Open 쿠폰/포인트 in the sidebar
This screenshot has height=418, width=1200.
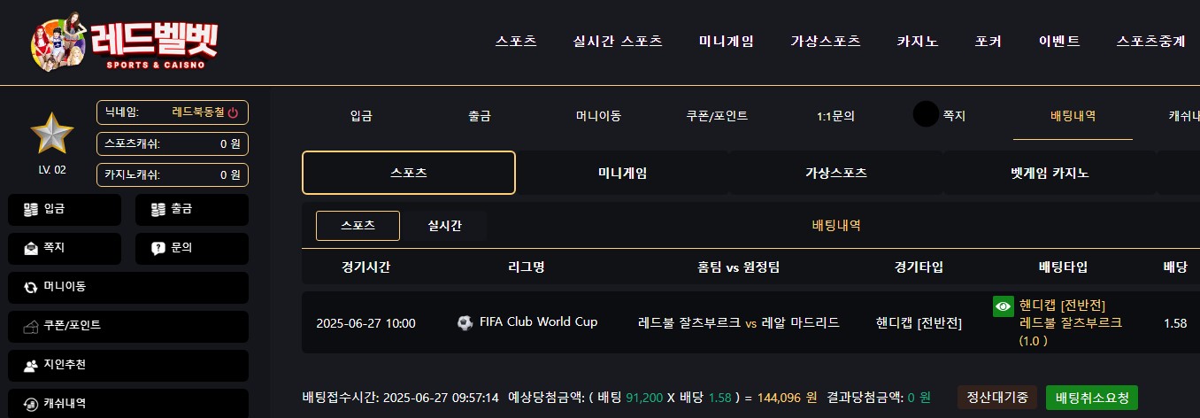pyautogui.click(x=128, y=326)
